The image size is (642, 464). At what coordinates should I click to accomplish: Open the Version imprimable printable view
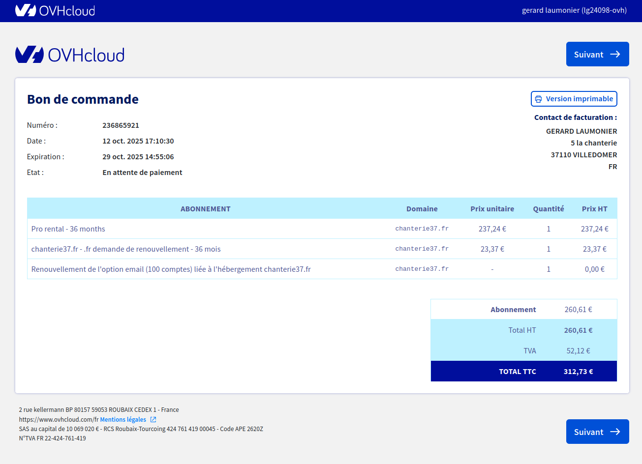click(579, 99)
